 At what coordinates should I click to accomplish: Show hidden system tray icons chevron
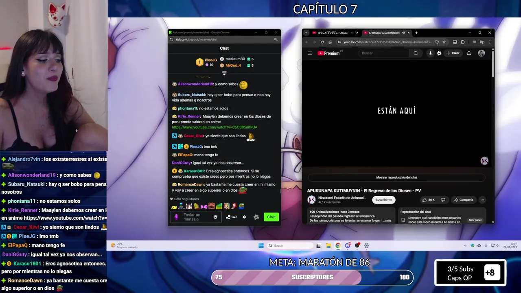[x=465, y=245]
